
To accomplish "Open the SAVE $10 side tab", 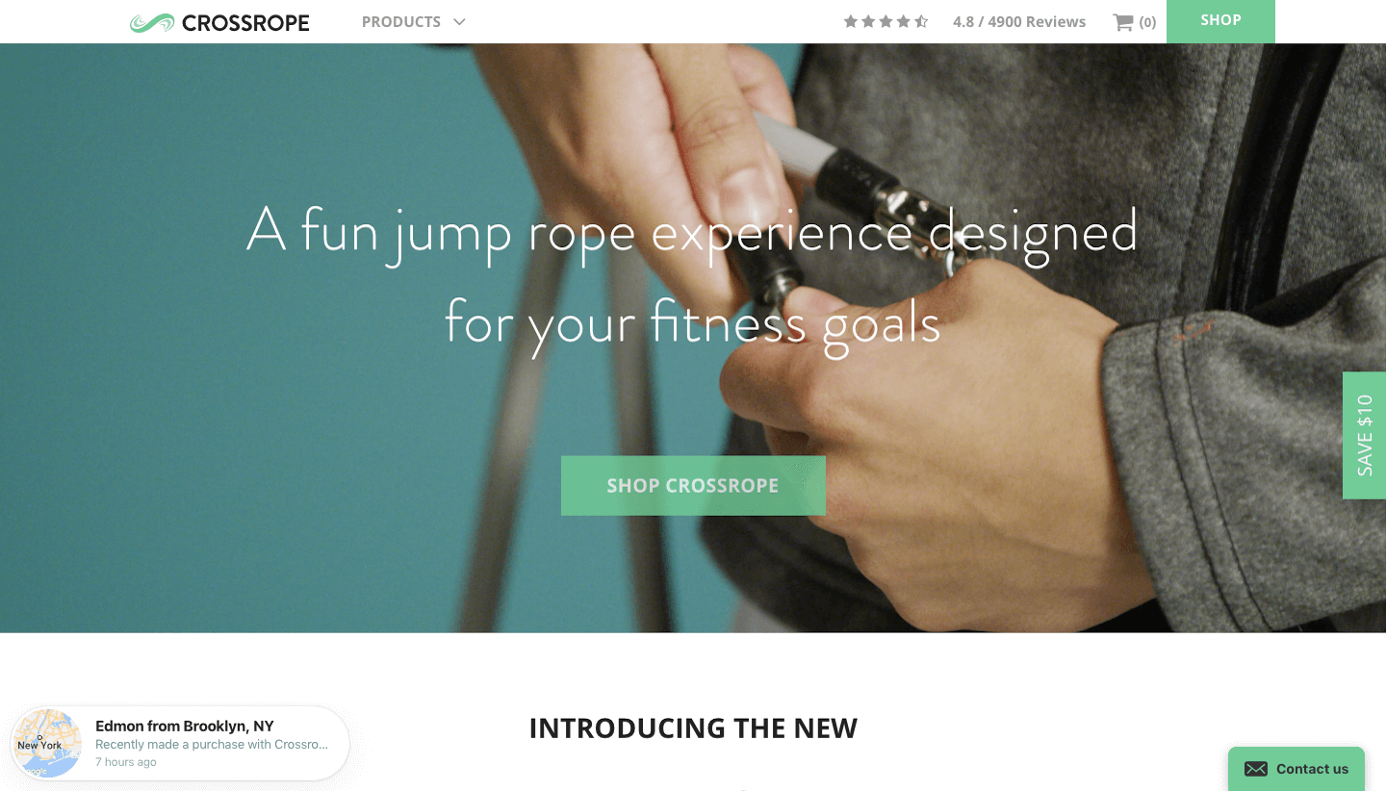I will [1364, 435].
